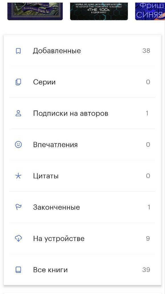The height and width of the screenshot is (294, 165).
Task: Tap the smiley face icon beside Впечатления
Action: point(18,145)
